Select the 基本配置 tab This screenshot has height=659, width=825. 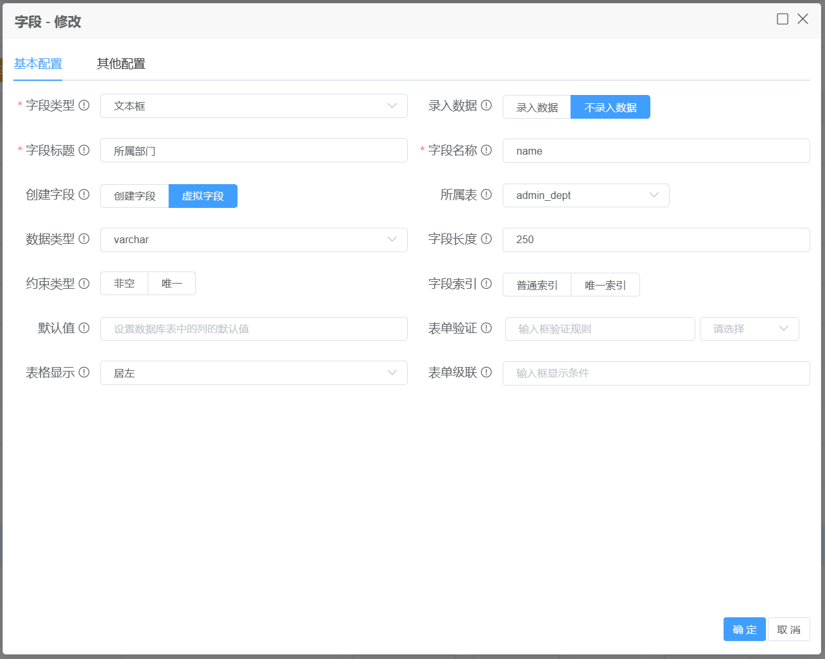click(x=38, y=64)
